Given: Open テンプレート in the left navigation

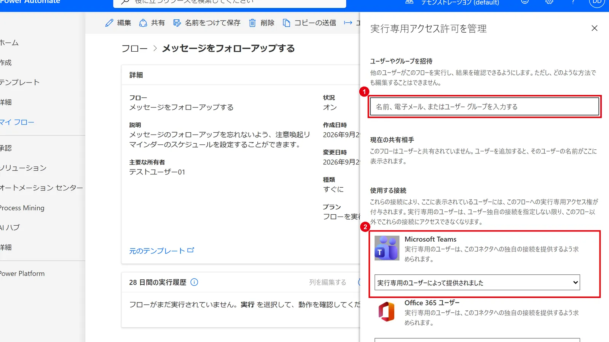Looking at the screenshot, I should pos(20,82).
